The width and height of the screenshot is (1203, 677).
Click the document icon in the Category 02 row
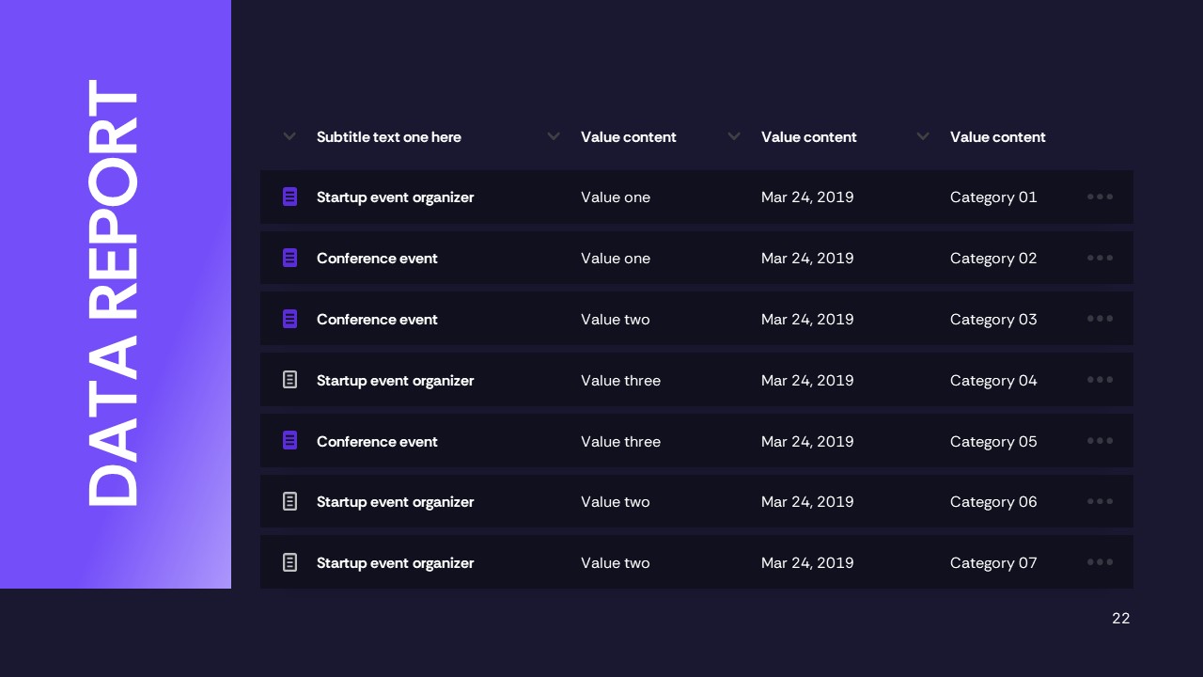point(289,258)
